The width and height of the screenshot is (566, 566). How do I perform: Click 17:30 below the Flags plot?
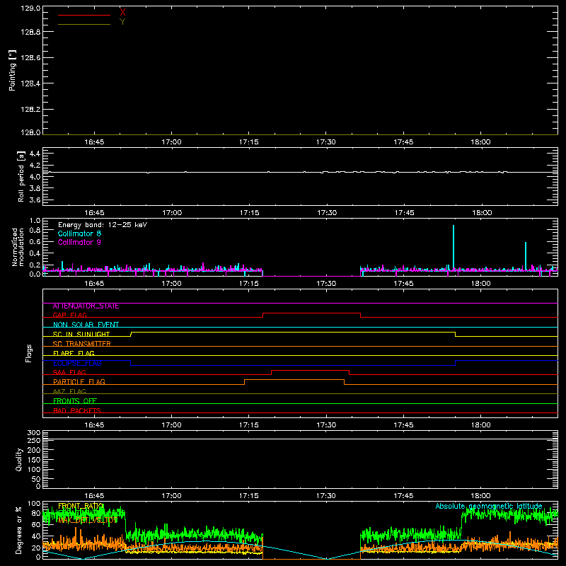pyautogui.click(x=326, y=425)
